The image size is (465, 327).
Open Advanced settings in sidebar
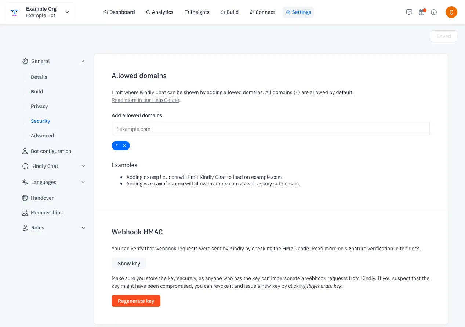pos(42,136)
